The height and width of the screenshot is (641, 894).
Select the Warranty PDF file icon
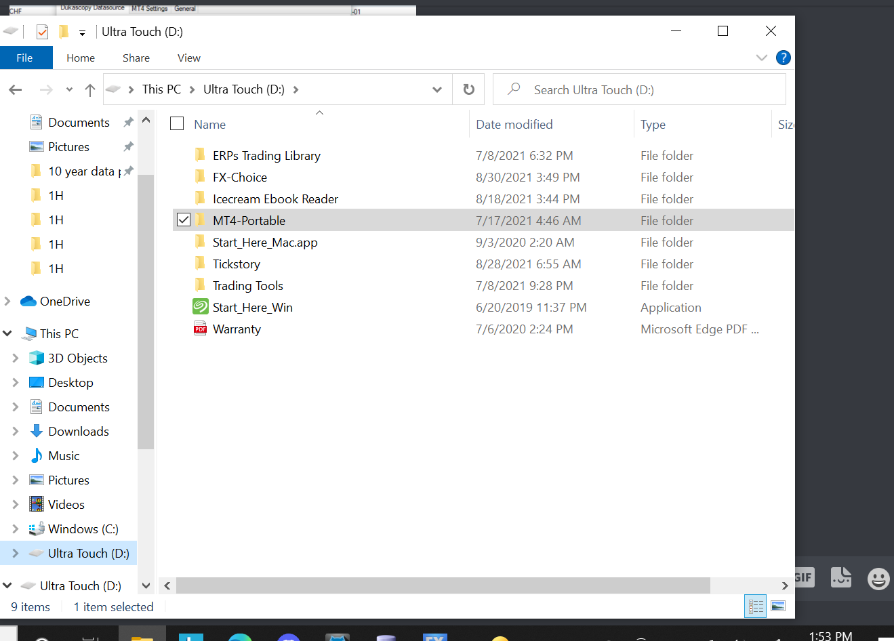[201, 329]
